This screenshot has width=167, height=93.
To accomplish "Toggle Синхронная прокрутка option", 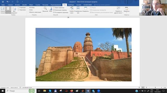I will tap(98, 10).
